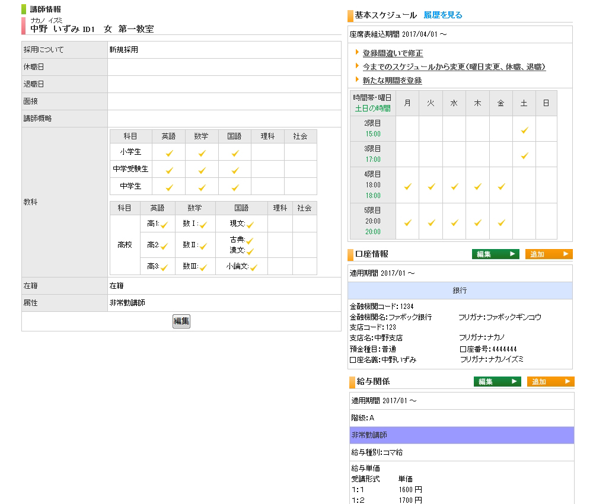Click 座席表組込期間 2017/04/01 text
The width and height of the screenshot is (593, 504).
398,34
